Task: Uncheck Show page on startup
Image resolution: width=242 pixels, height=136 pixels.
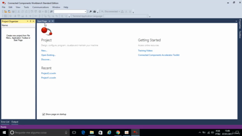Action: (43, 114)
